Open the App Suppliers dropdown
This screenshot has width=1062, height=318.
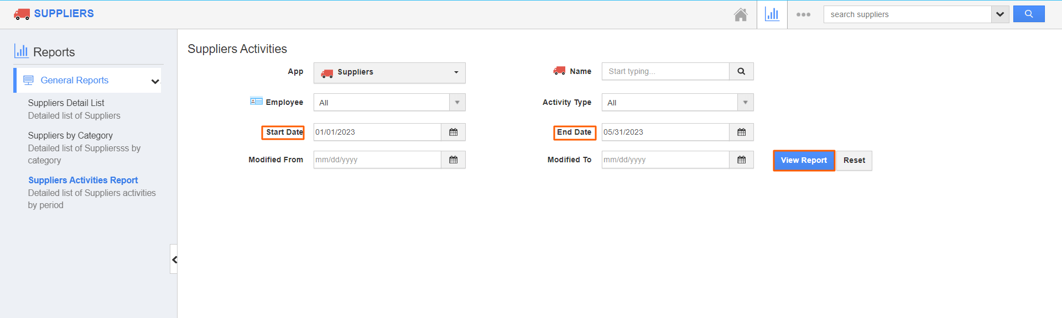[x=389, y=72]
